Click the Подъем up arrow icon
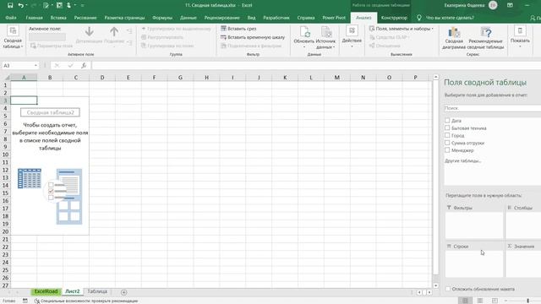541x304 pixels. [114, 32]
